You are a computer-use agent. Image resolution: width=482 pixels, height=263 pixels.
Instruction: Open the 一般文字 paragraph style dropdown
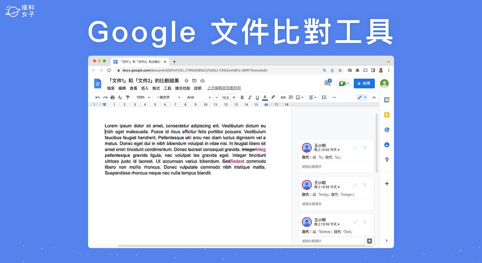pyautogui.click(x=168, y=97)
